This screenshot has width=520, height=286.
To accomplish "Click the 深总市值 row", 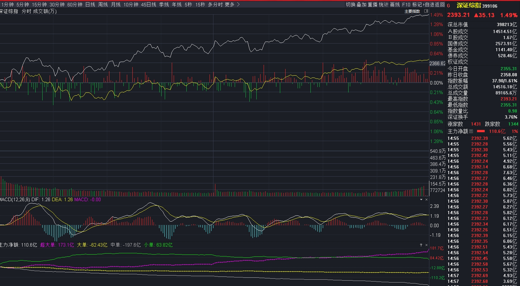I will point(482,24).
